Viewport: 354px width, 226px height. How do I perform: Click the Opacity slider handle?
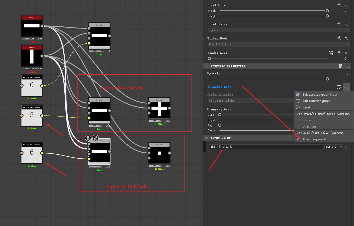click(x=327, y=79)
